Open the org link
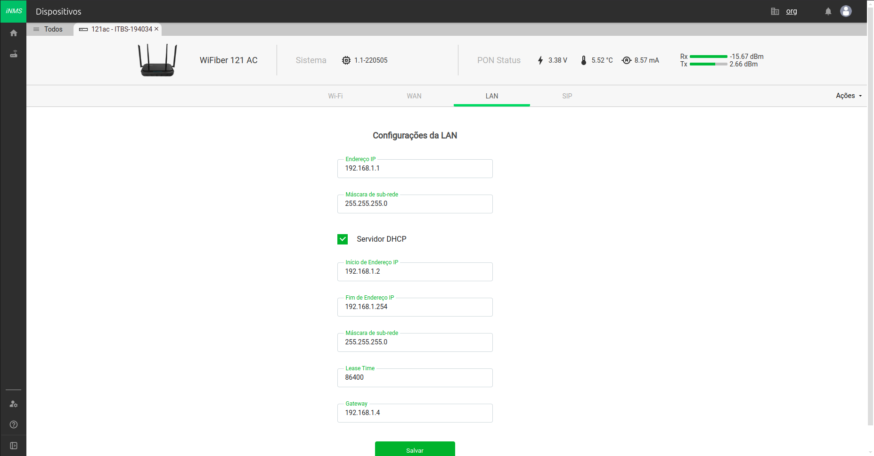 [792, 11]
